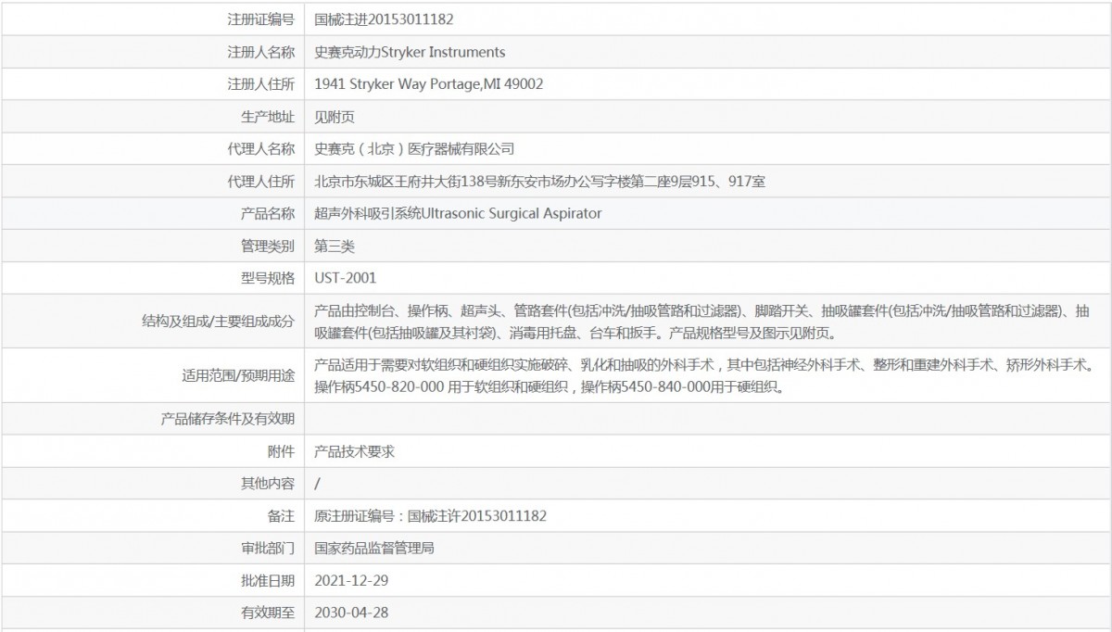Select approving department 国家药品监督管理局
Image resolution: width=1112 pixels, height=632 pixels.
(x=374, y=549)
